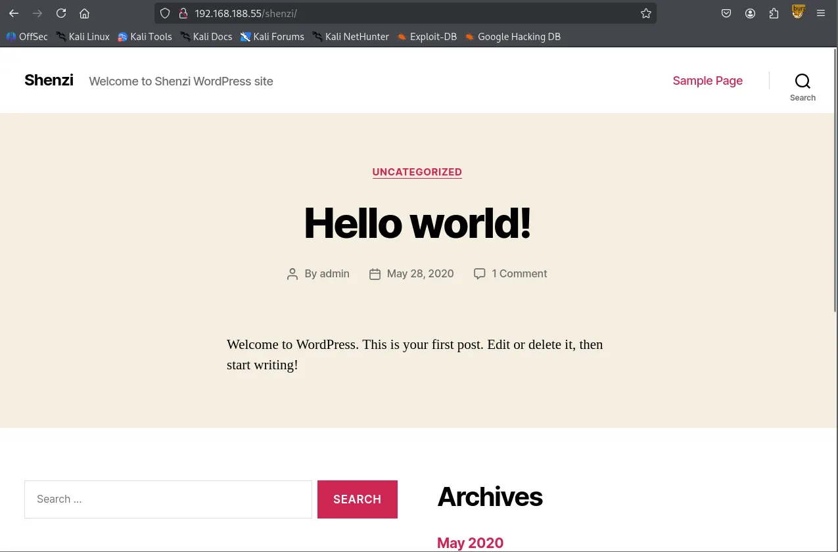The height and width of the screenshot is (552, 838).
Task: Click the browser back arrow
Action: (x=14, y=13)
